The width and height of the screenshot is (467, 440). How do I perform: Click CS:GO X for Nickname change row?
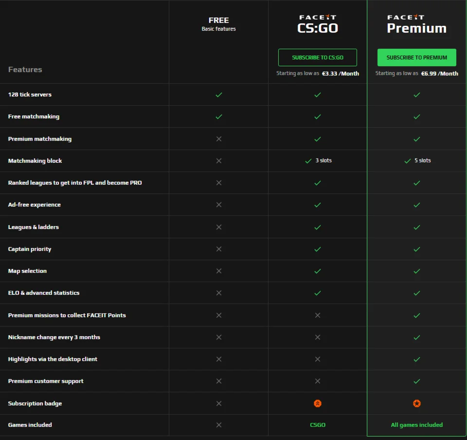coord(318,337)
